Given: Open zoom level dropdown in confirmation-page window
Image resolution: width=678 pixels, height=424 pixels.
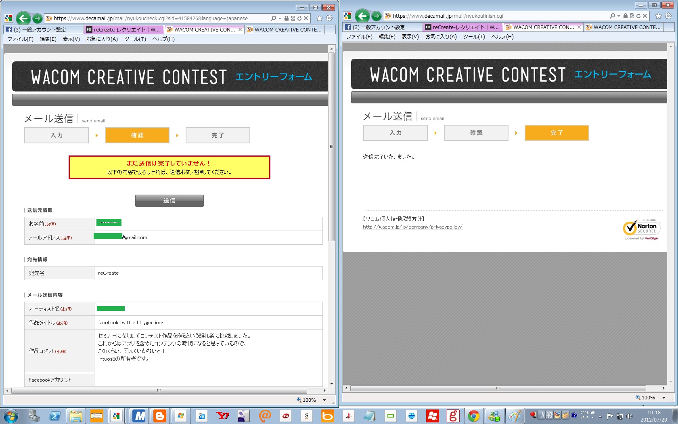Looking at the screenshot, I should point(324,400).
